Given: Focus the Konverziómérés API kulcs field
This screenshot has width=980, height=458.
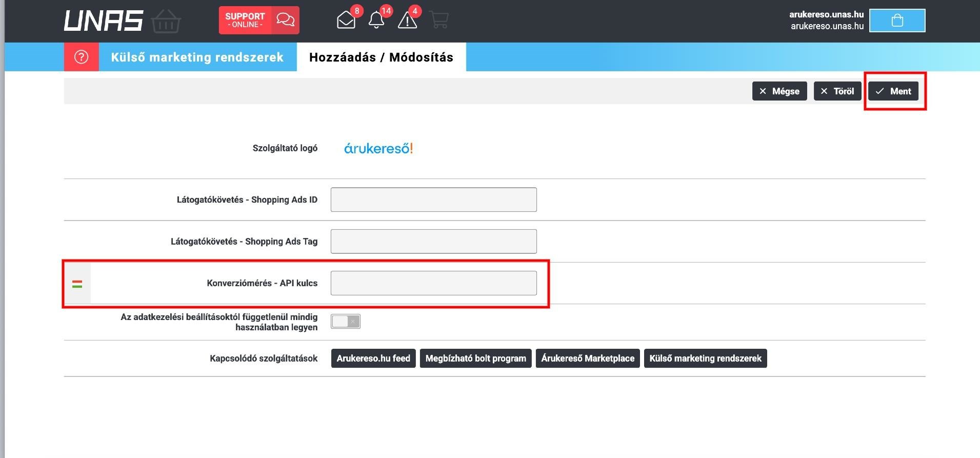Looking at the screenshot, I should [x=434, y=283].
